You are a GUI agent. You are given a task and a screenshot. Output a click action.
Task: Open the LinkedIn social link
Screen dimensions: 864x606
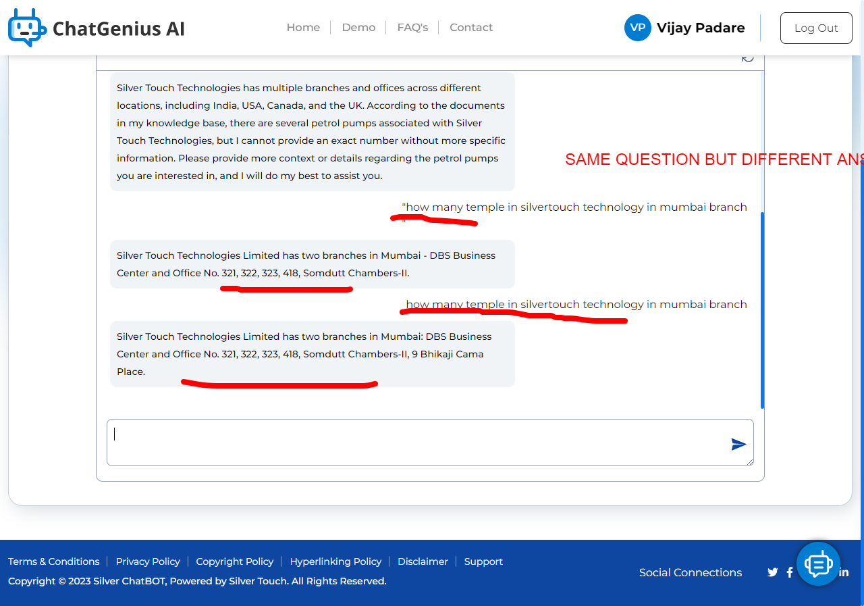click(844, 572)
